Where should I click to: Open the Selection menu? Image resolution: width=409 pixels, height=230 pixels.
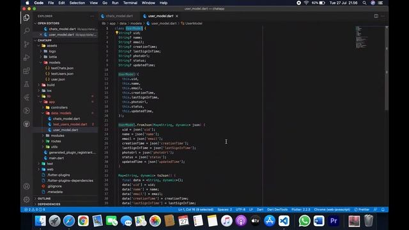[77, 3]
